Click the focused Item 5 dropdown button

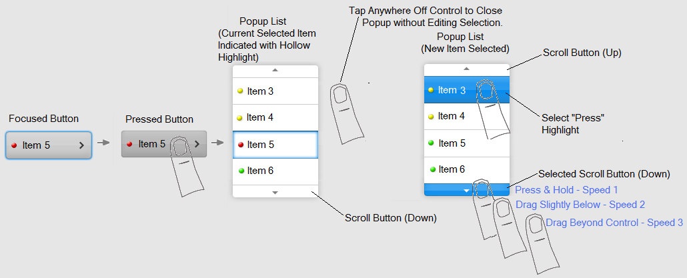(x=48, y=145)
